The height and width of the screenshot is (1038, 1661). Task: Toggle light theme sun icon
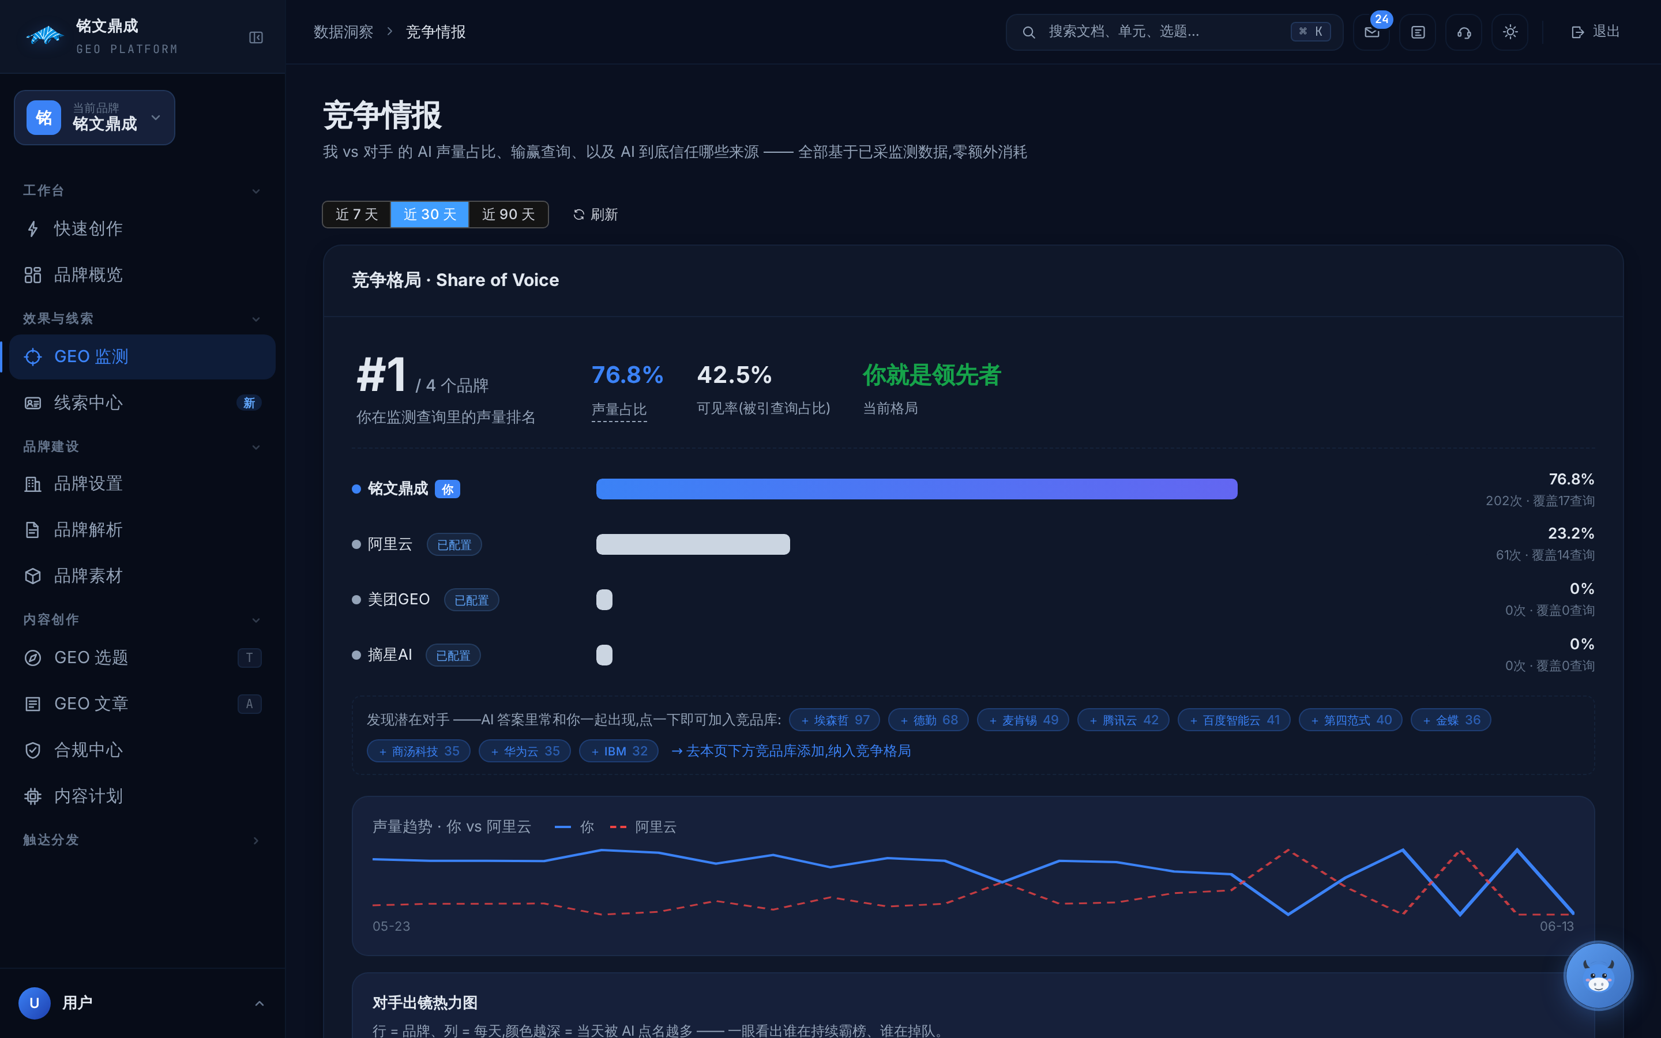[x=1509, y=32]
